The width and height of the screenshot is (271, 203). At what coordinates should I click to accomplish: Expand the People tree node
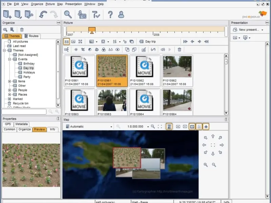pos(9,90)
